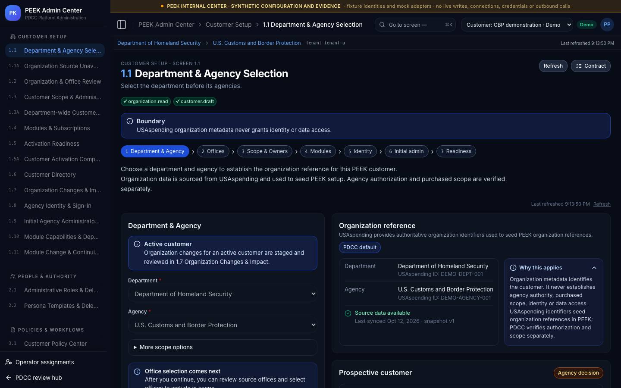Select step 4 Modules
Image resolution: width=621 pixels, height=388 pixels.
[318, 151]
